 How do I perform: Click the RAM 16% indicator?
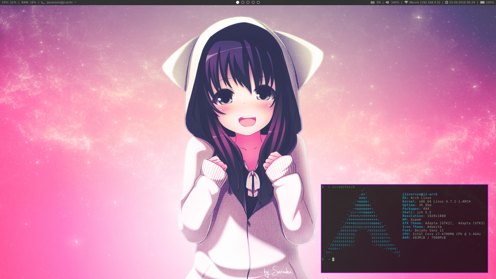pos(29,2)
